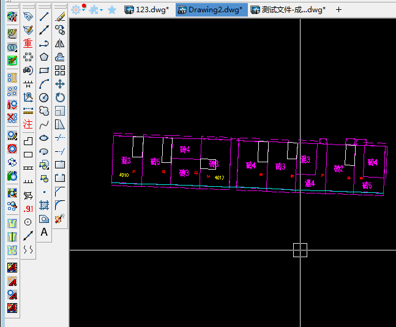
Task: Open the Array tool
Action: (60, 70)
